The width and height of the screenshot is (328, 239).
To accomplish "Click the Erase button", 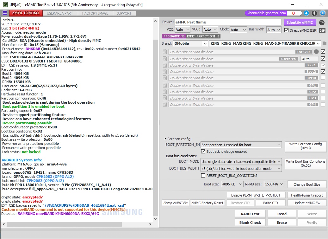I will click(x=282, y=223).
